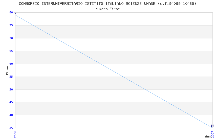Select the data point value label 35 near 2007
This screenshot has height=139, width=215.
pyautogui.click(x=212, y=126)
